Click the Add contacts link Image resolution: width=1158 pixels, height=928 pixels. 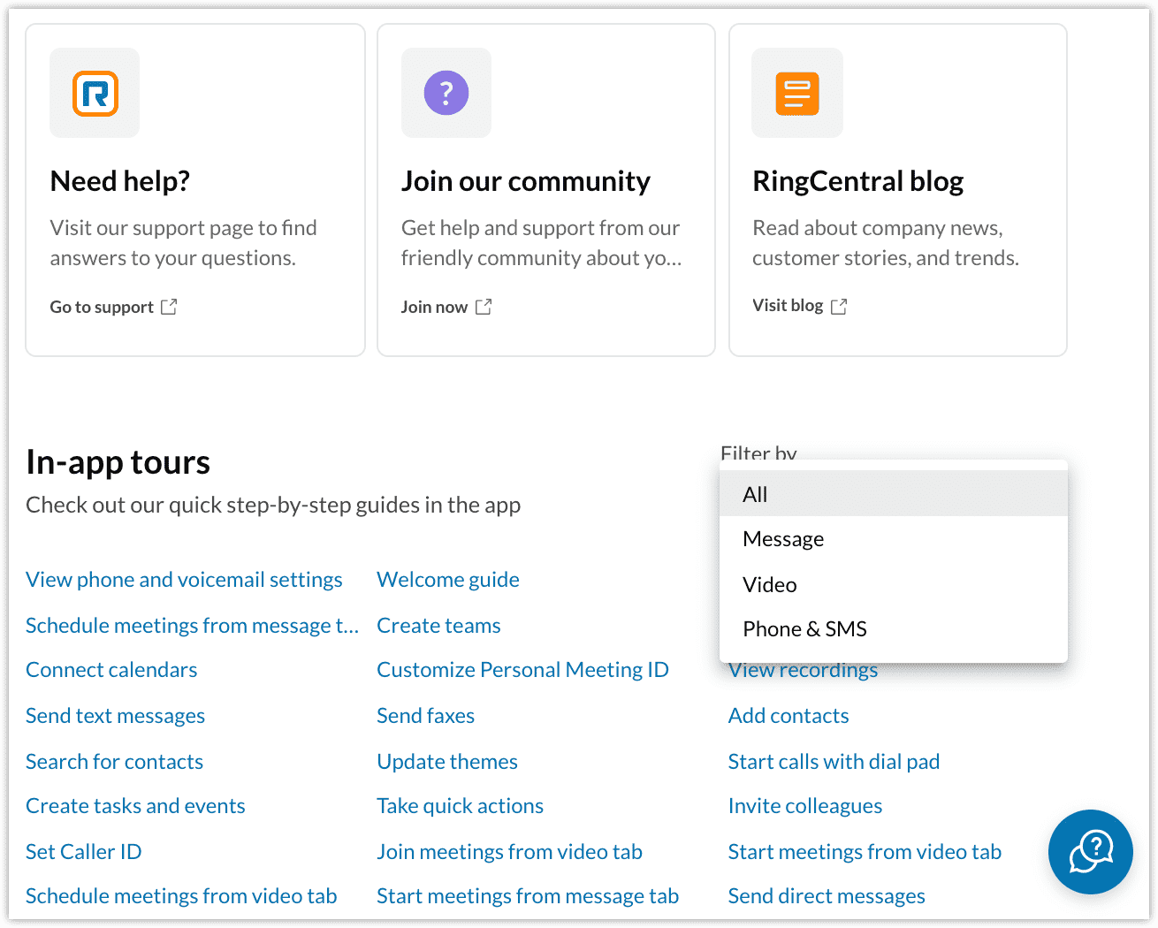788,715
